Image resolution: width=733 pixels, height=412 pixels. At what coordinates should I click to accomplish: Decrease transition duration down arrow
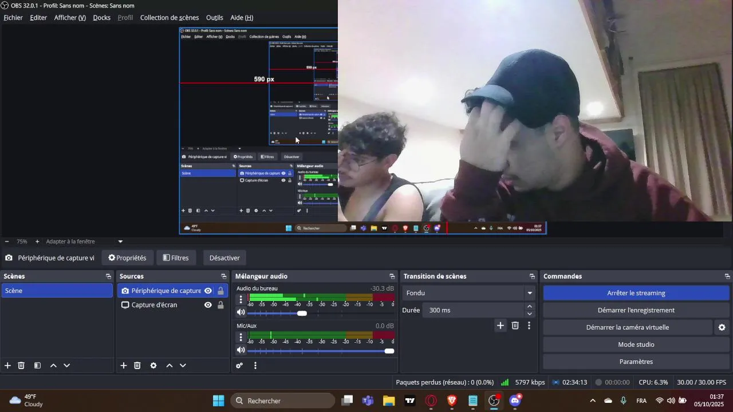530,314
